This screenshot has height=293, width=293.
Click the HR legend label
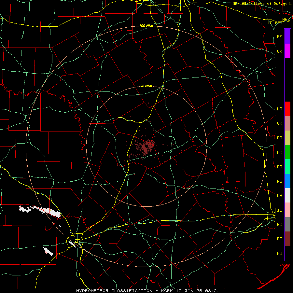(x=279, y=152)
